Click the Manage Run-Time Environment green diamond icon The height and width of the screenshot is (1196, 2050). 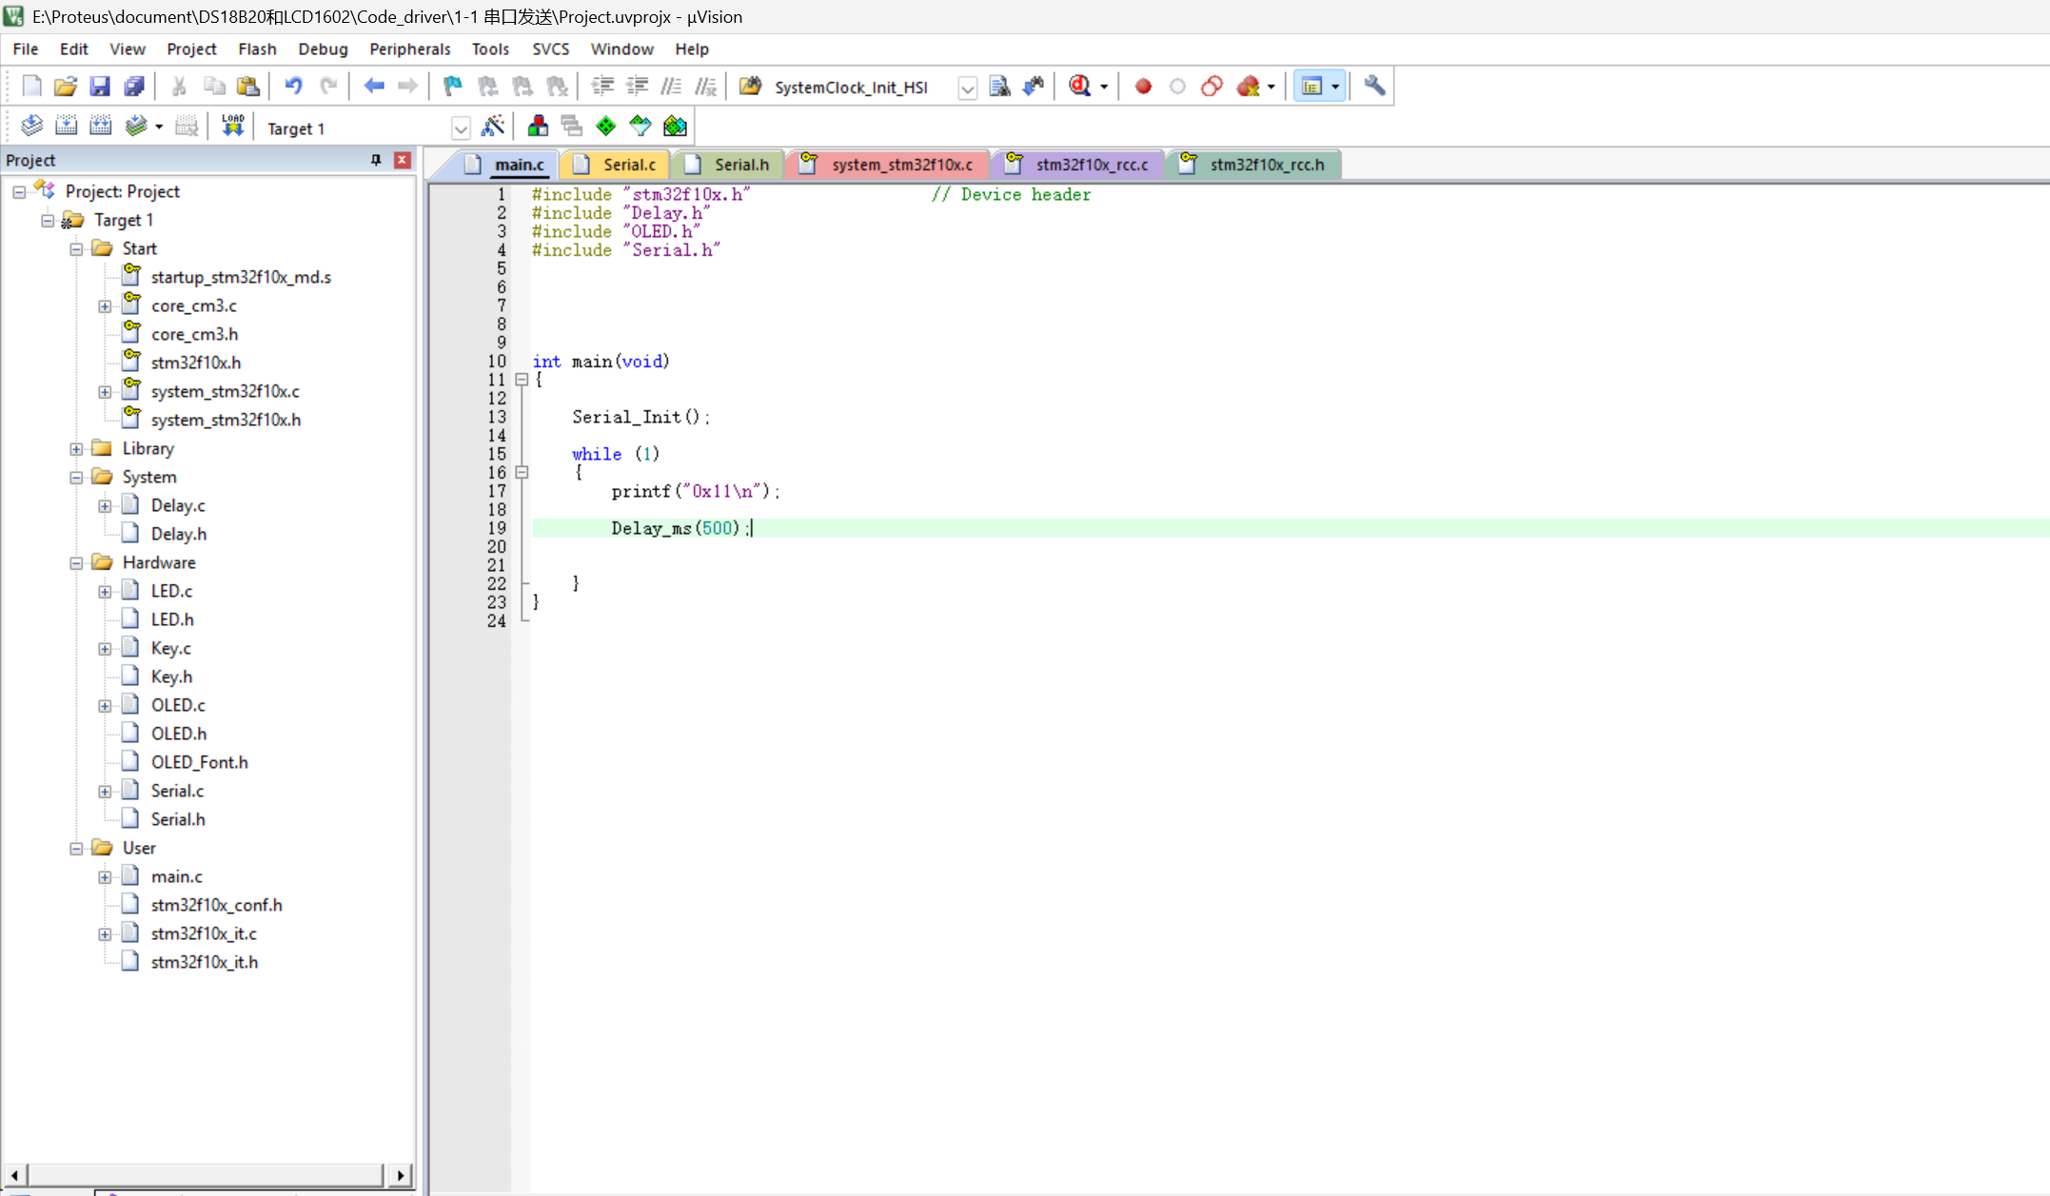606,126
